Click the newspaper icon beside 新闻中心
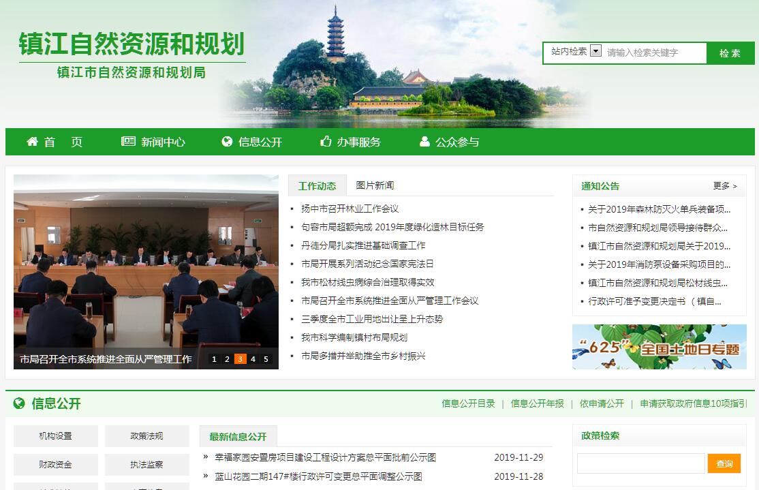 128,141
